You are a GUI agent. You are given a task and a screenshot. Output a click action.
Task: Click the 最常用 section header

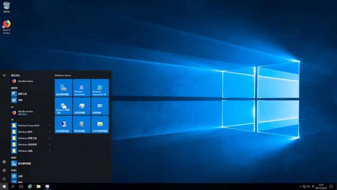pyautogui.click(x=14, y=88)
